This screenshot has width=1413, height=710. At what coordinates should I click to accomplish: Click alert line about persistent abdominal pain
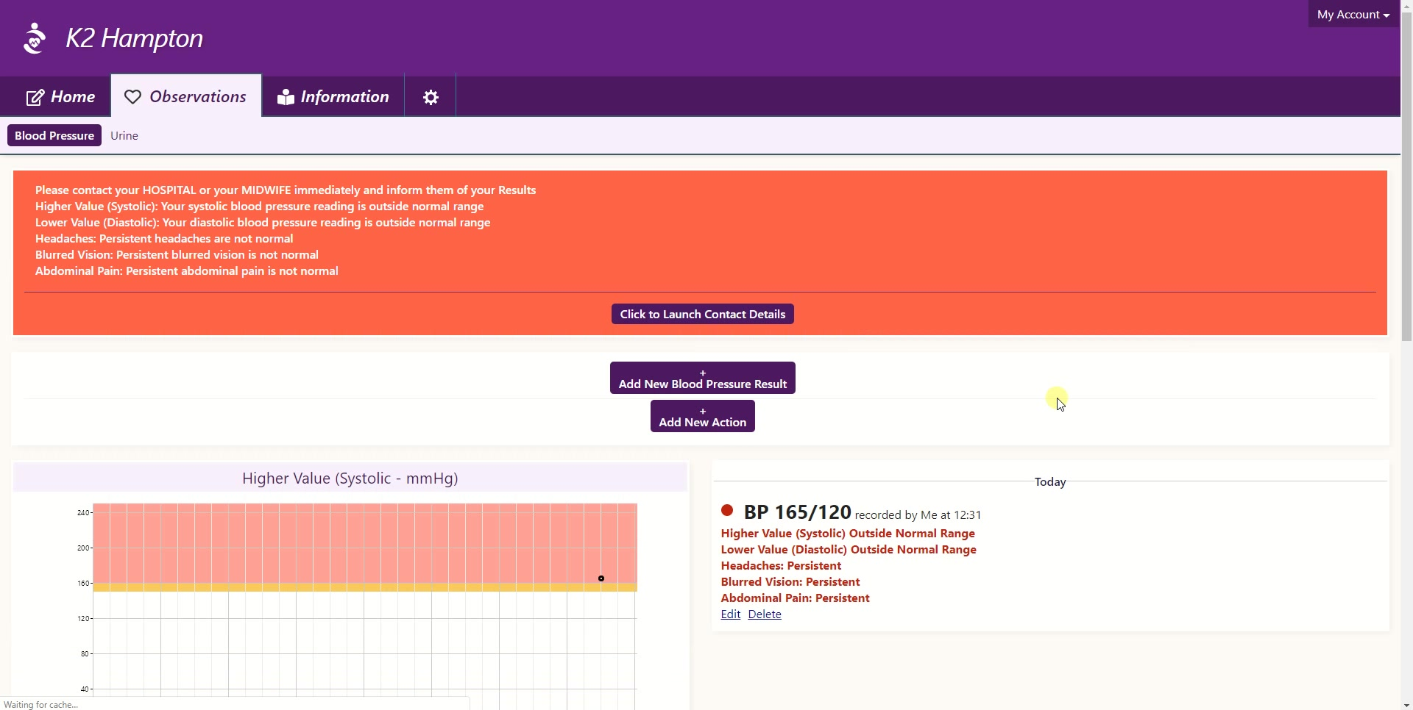[x=187, y=271]
